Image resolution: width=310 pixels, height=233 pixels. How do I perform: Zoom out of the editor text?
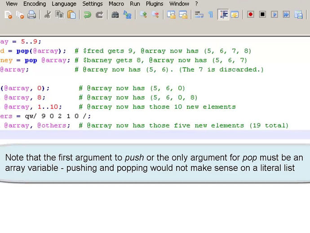pos(155,15)
